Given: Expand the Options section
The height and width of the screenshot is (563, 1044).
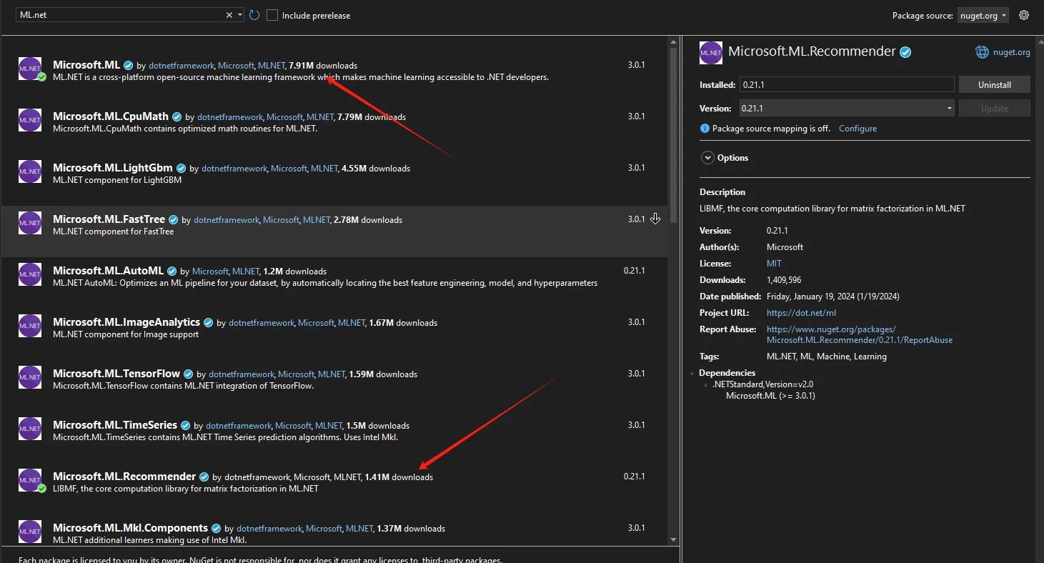Looking at the screenshot, I should 707,158.
